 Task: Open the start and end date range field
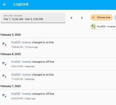click(33, 18)
